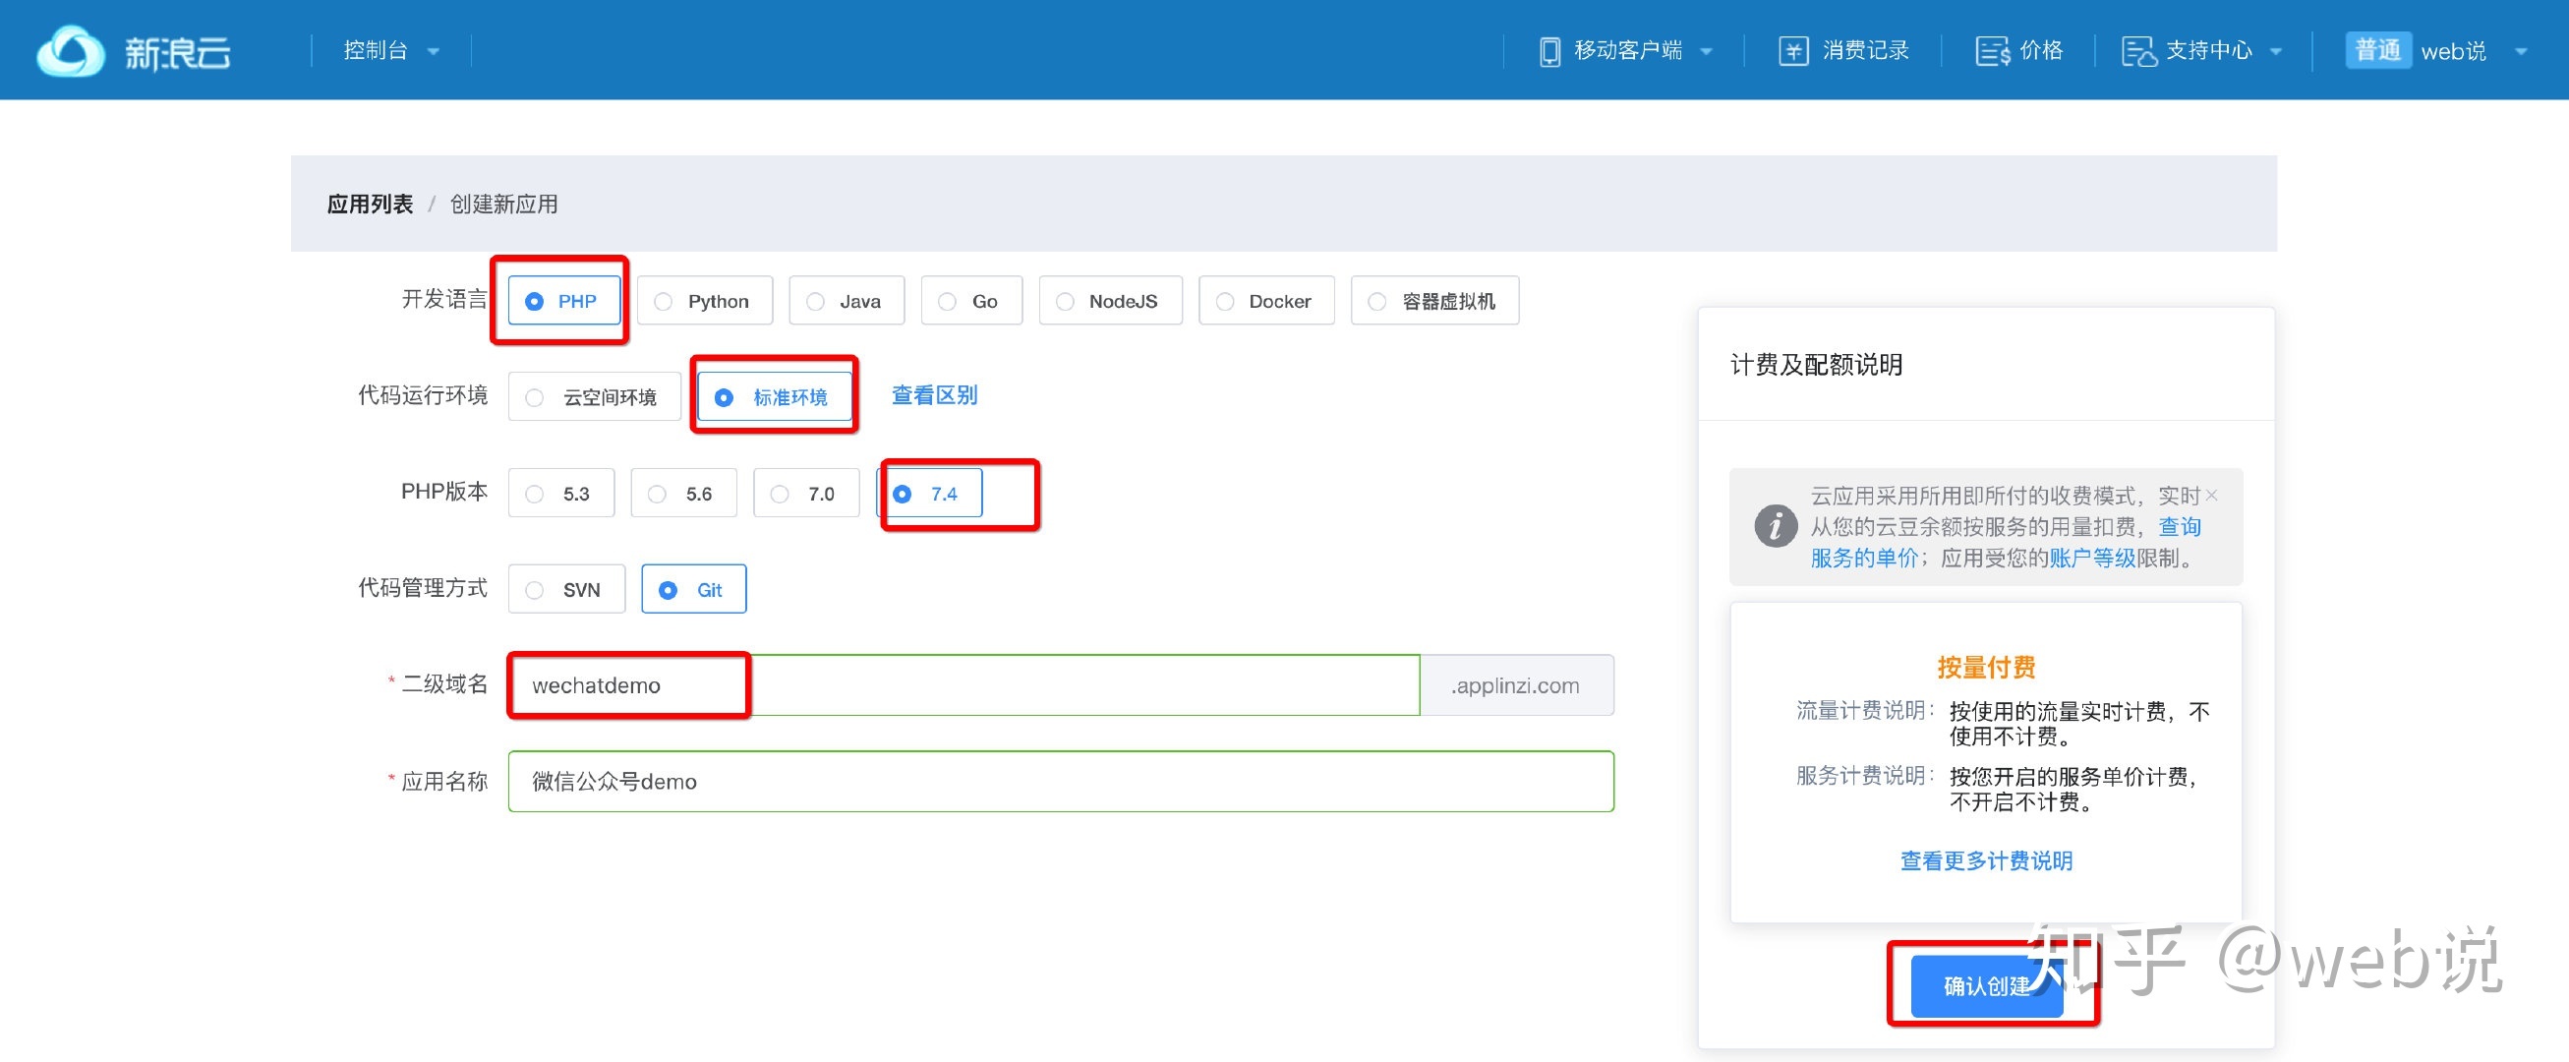Click the 应用名称 input field
The width and height of the screenshot is (2569, 1062).
coord(1061,781)
